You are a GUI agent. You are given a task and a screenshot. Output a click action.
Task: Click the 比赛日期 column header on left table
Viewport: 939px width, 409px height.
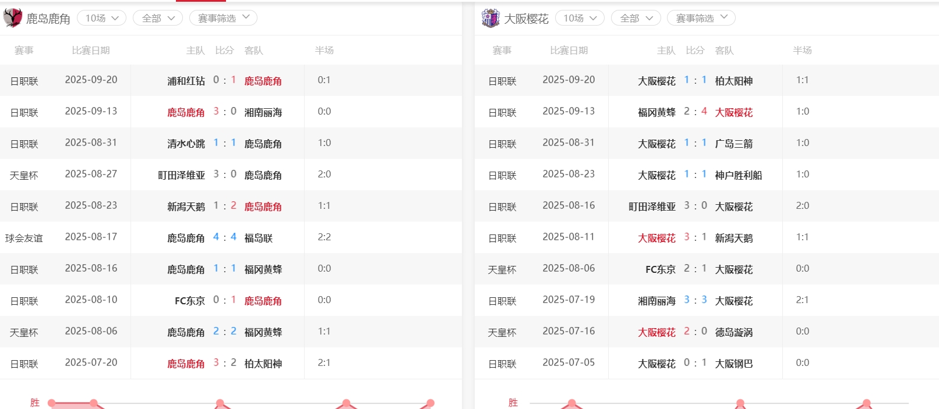pos(90,51)
